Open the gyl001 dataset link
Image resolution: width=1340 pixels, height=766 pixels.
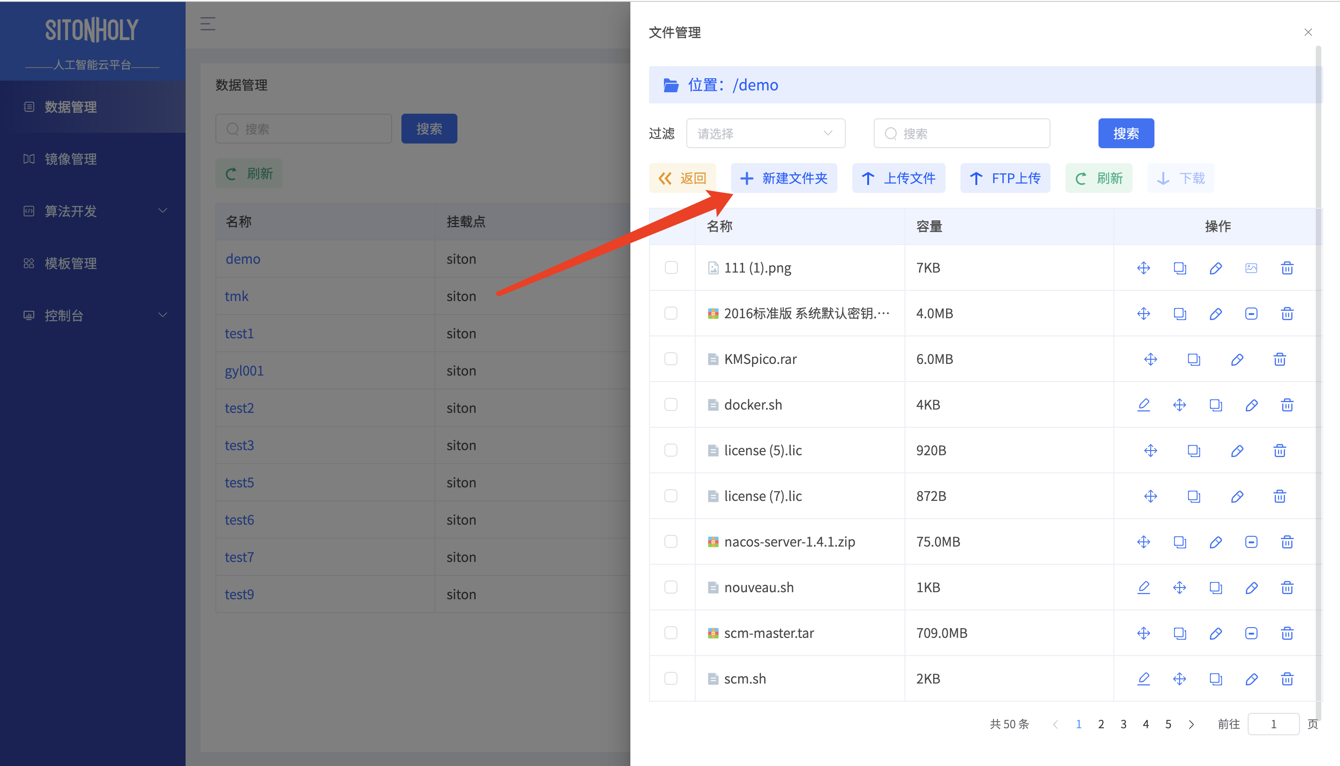[x=244, y=371]
